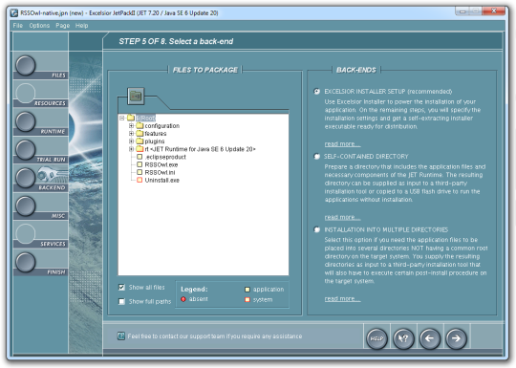The image size is (516, 368).
Task: Select Excelsior Installer Setup radio option
Action: [x=316, y=91]
